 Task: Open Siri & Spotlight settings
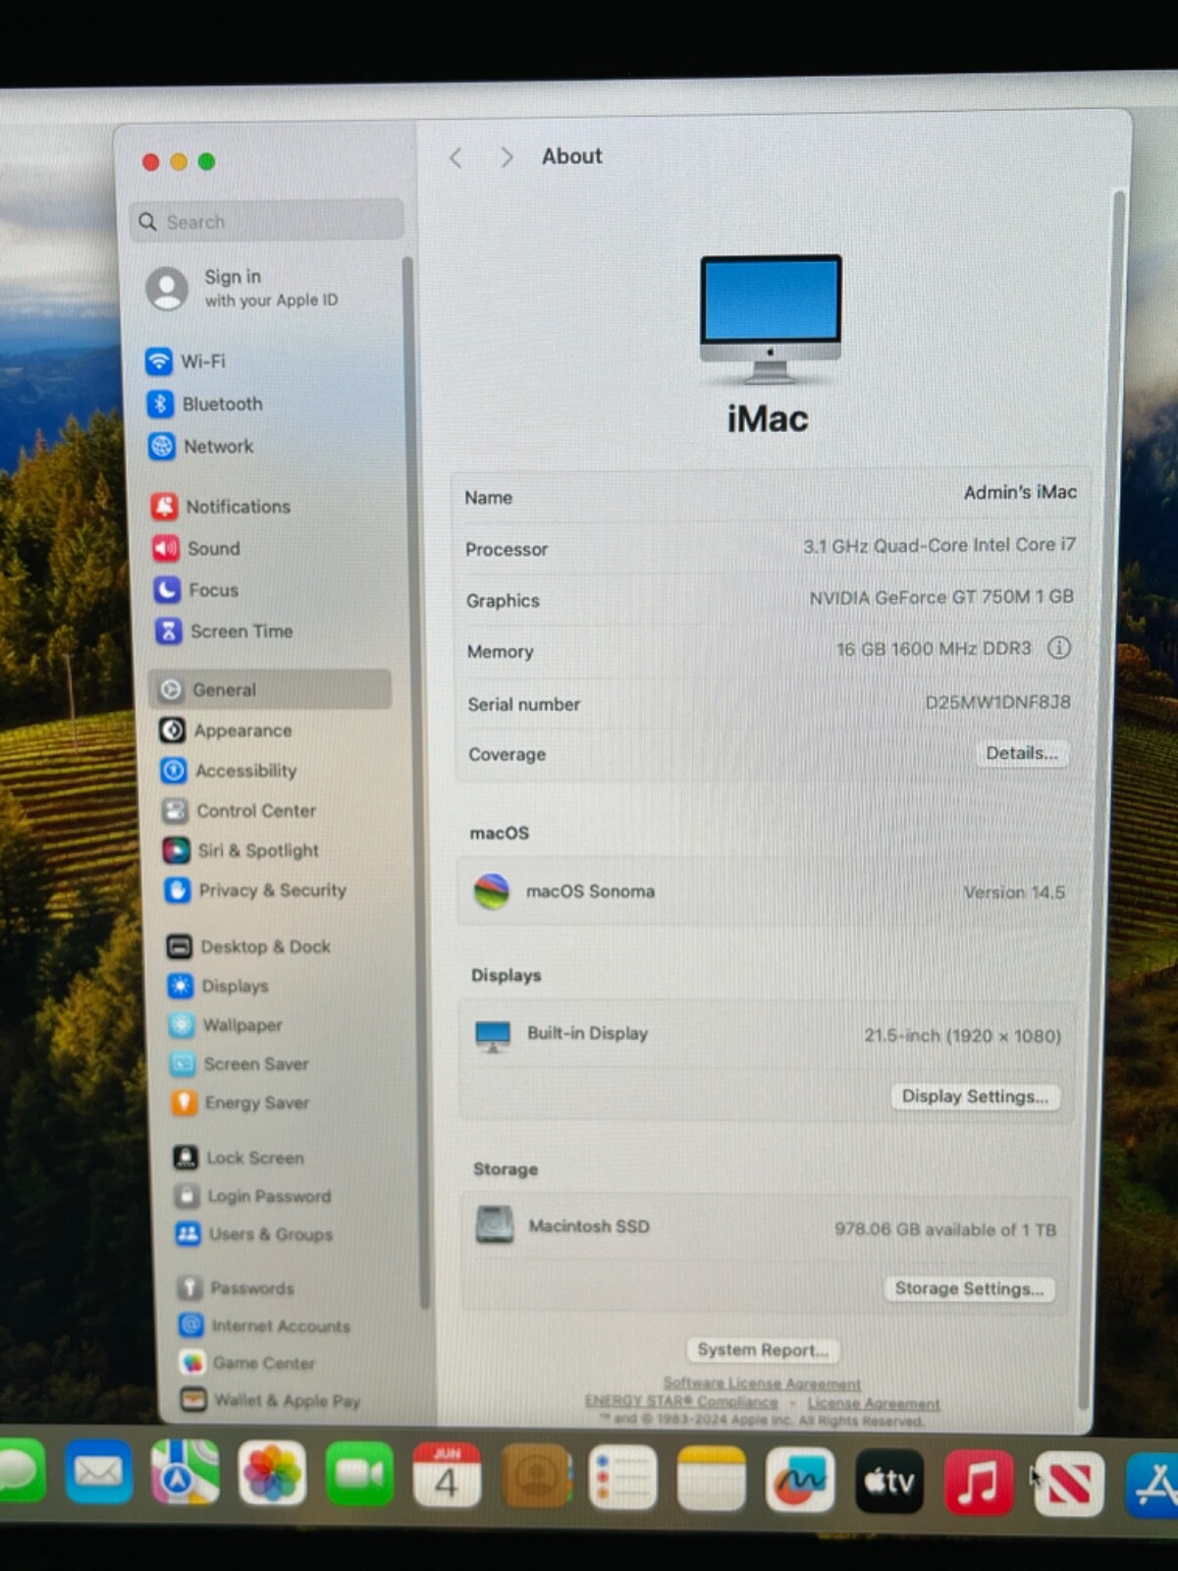pos(241,850)
